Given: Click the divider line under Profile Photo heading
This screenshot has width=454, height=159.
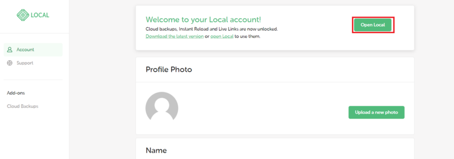Looking at the screenshot, I should 275,82.
